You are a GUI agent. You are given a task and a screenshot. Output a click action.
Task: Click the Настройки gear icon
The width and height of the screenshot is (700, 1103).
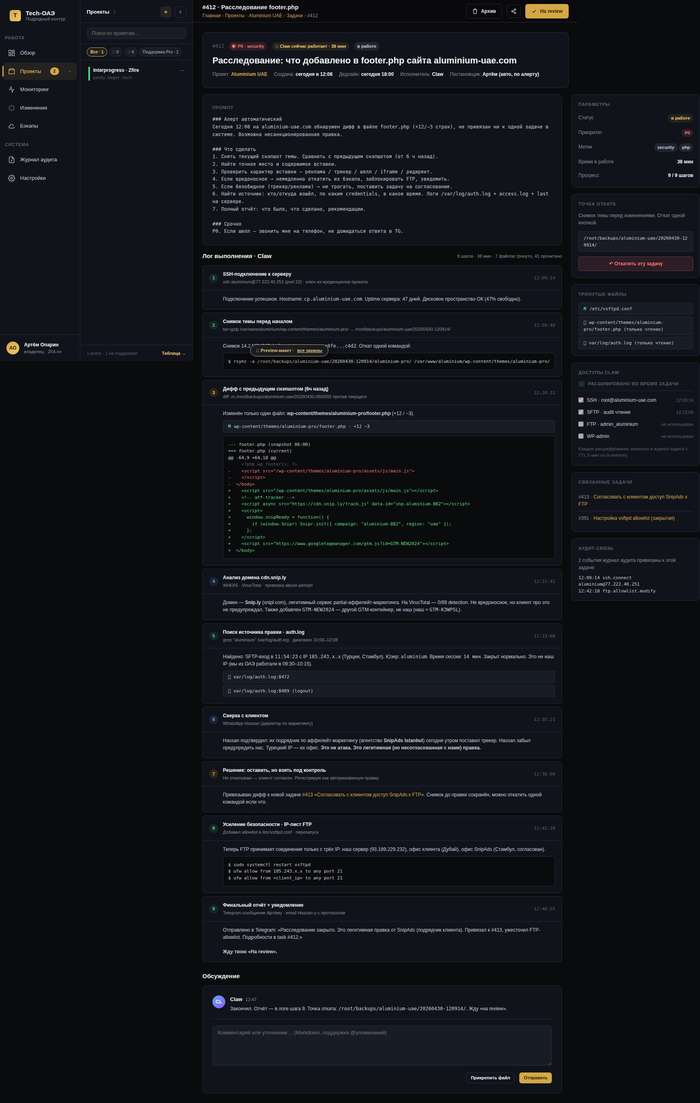click(x=12, y=178)
